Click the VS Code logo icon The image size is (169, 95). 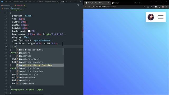click(2, 2)
